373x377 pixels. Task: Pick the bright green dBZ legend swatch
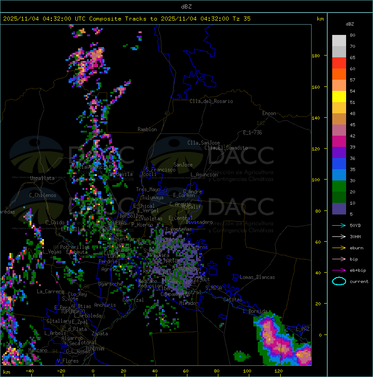(x=339, y=186)
